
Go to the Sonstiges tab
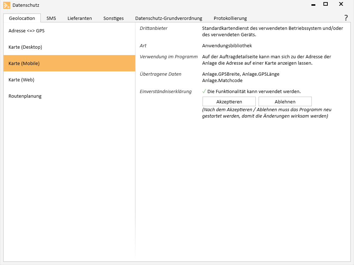(x=114, y=18)
